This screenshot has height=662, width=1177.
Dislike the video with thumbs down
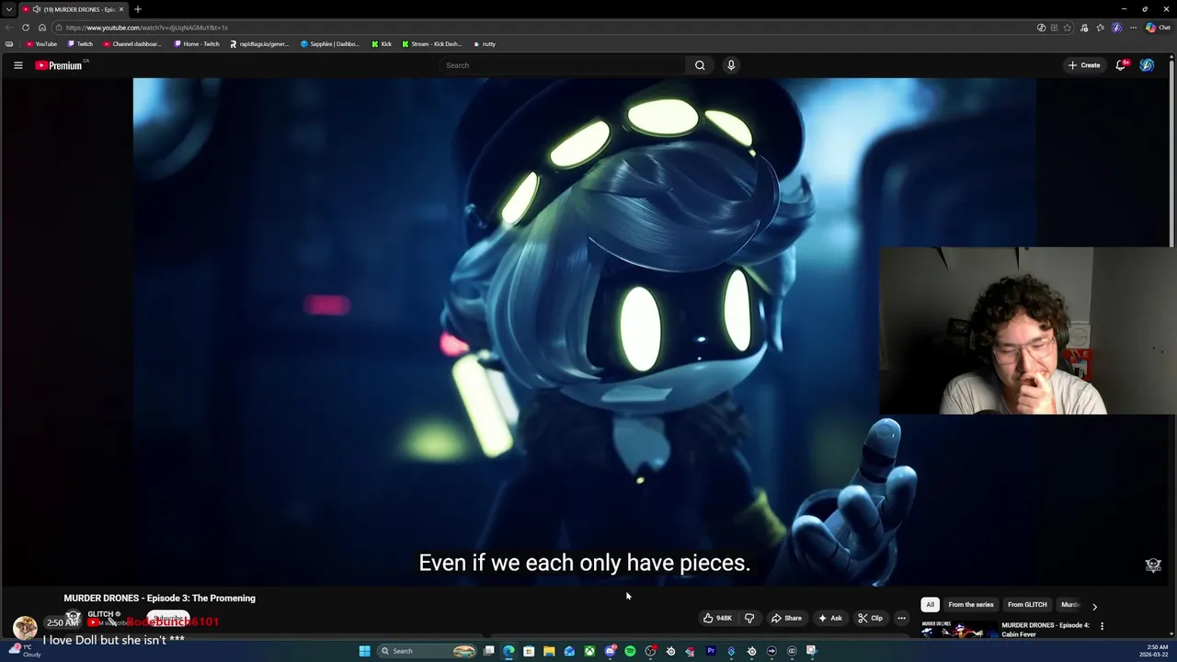pyautogui.click(x=749, y=618)
